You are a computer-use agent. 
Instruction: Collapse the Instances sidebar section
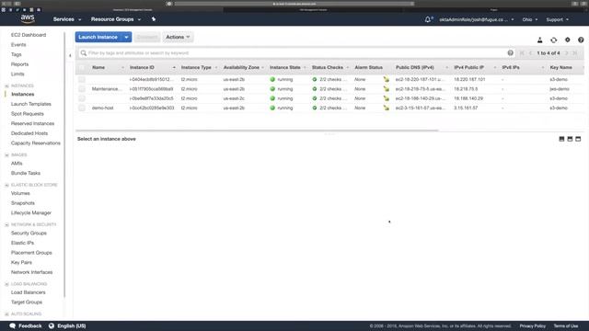pos(6,86)
